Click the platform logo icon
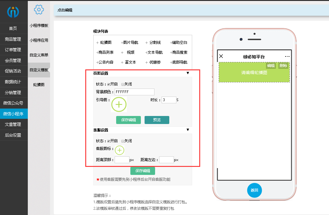 13,12
